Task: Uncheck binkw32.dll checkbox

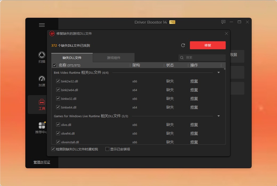Action: [58, 98]
